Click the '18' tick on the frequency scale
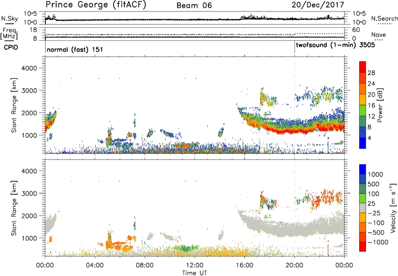The width and height of the screenshot is (398, 276). tap(33, 30)
